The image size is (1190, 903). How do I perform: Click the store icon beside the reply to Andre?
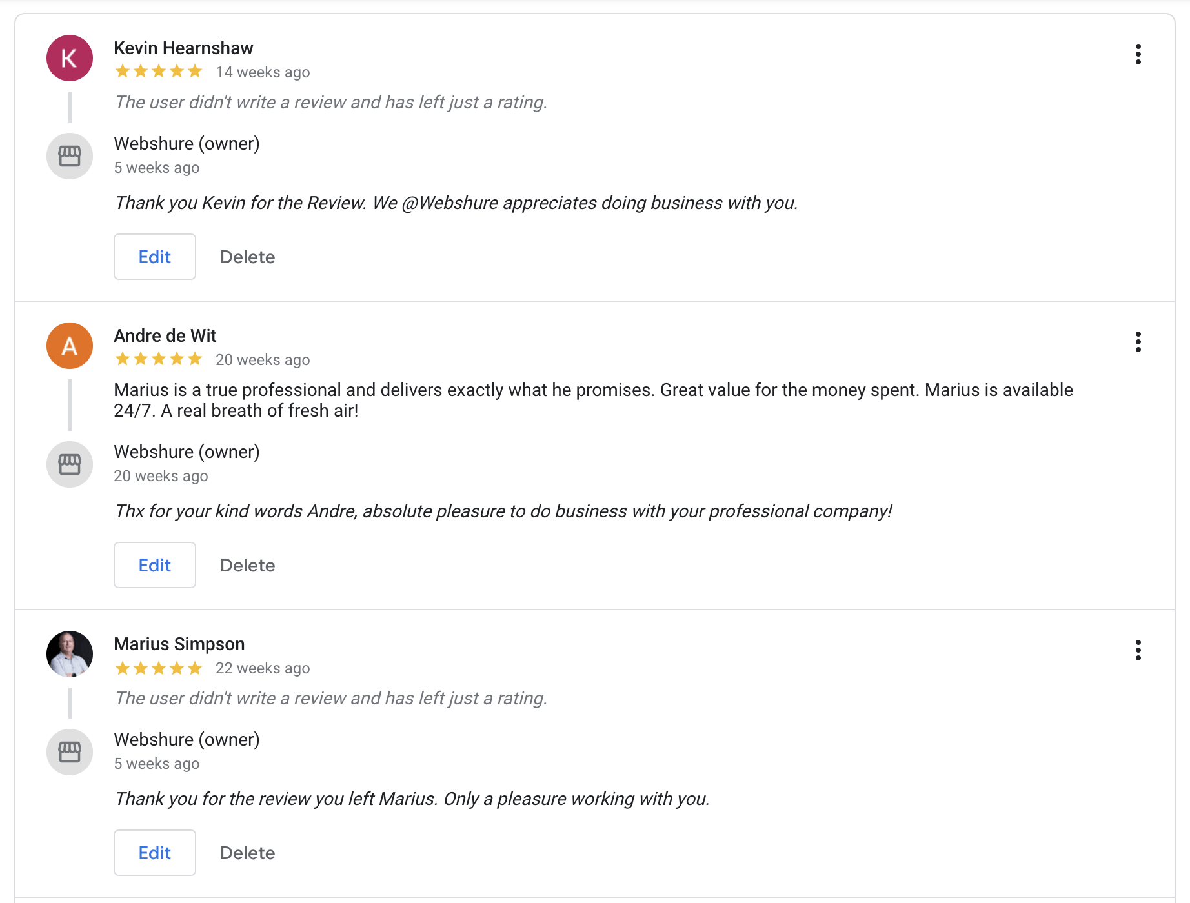click(70, 464)
